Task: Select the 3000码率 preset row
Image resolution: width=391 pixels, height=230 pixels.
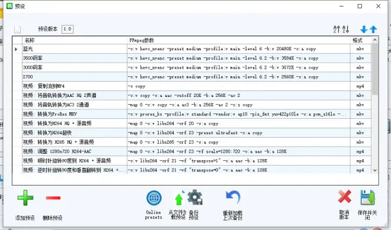Action: pyautogui.click(x=75, y=67)
